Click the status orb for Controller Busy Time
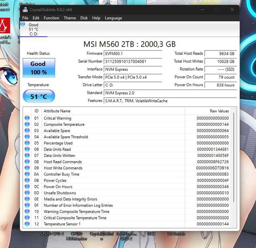The image size is (256, 248). point(27,174)
